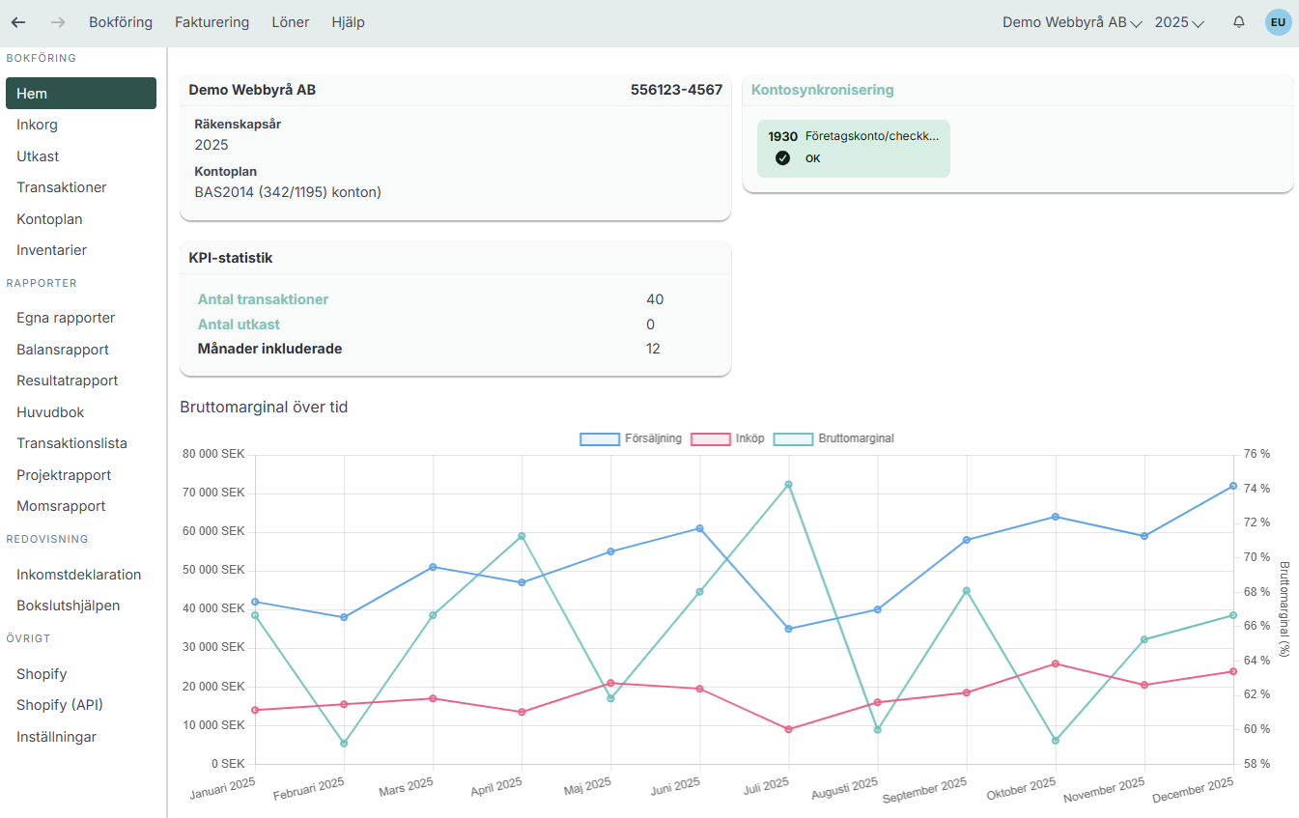Toggle the Inköp legend series
The image size is (1299, 818).
[728, 438]
